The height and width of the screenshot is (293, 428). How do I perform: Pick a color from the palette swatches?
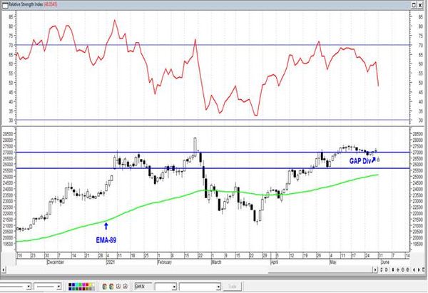pos(81,287)
